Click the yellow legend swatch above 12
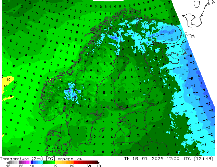This screenshot has width=217, height=167. tap(56, 162)
